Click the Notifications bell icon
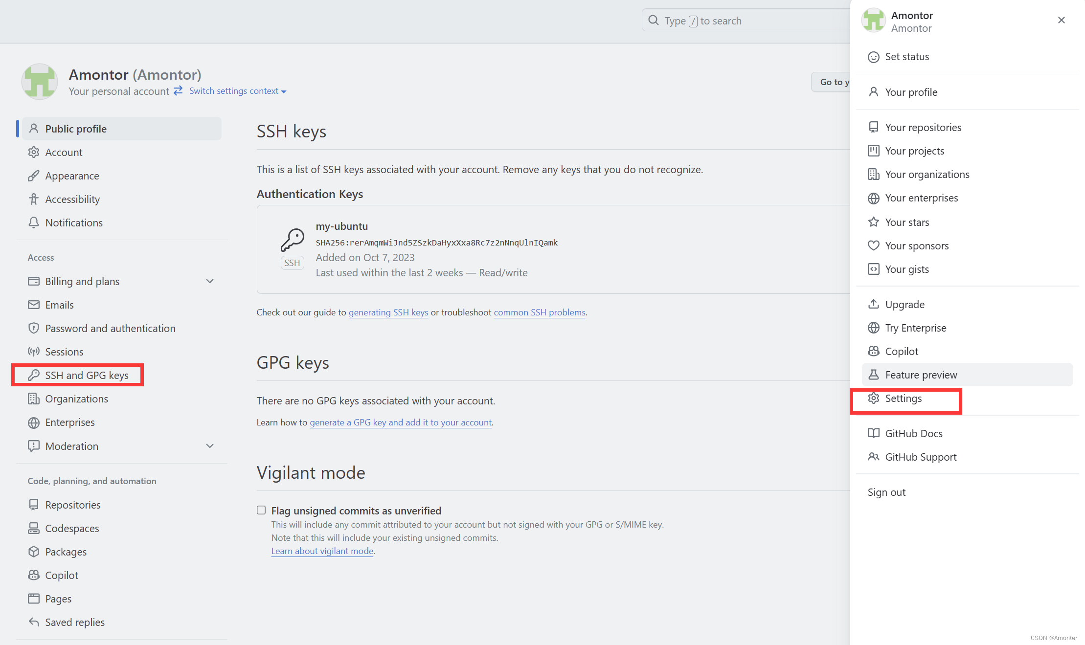This screenshot has height=645, width=1085. 34,222
